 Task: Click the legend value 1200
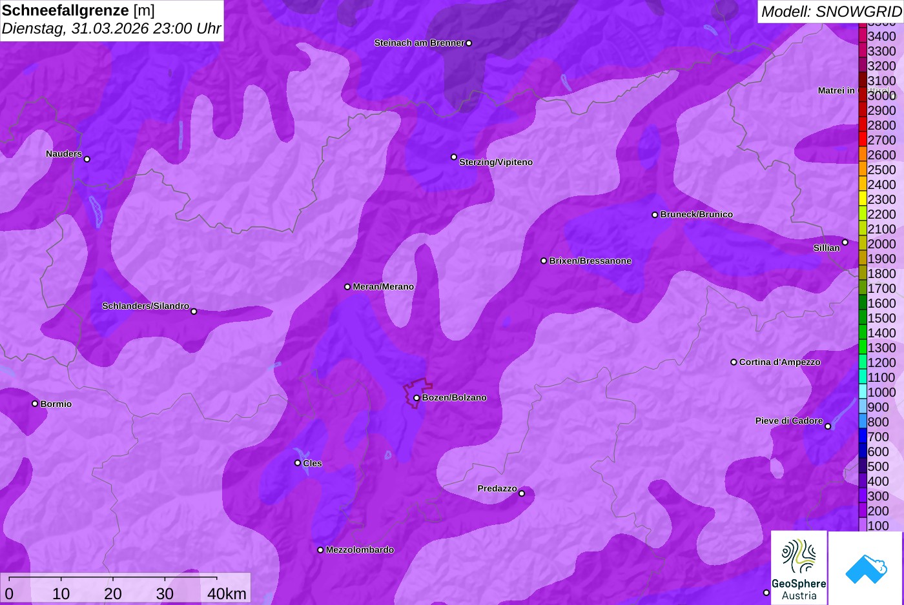(882, 362)
